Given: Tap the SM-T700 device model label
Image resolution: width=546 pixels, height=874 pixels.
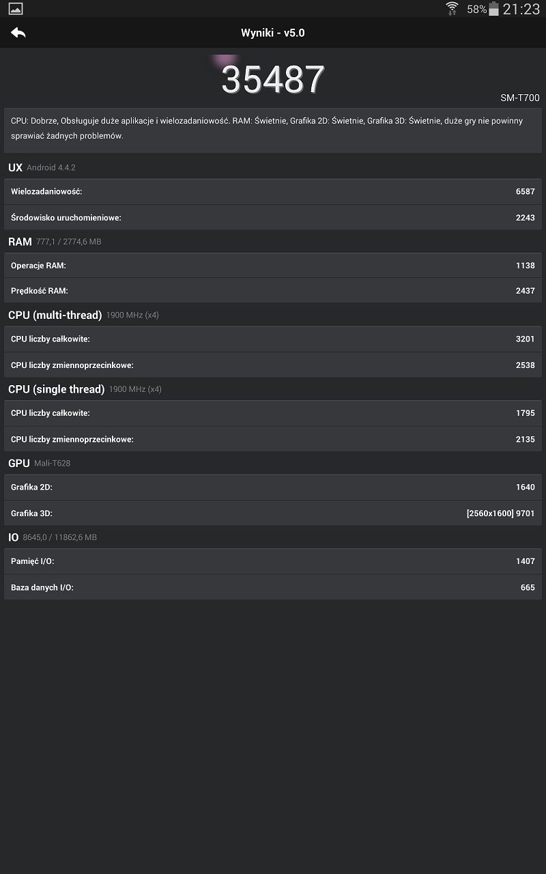Looking at the screenshot, I should (x=519, y=98).
